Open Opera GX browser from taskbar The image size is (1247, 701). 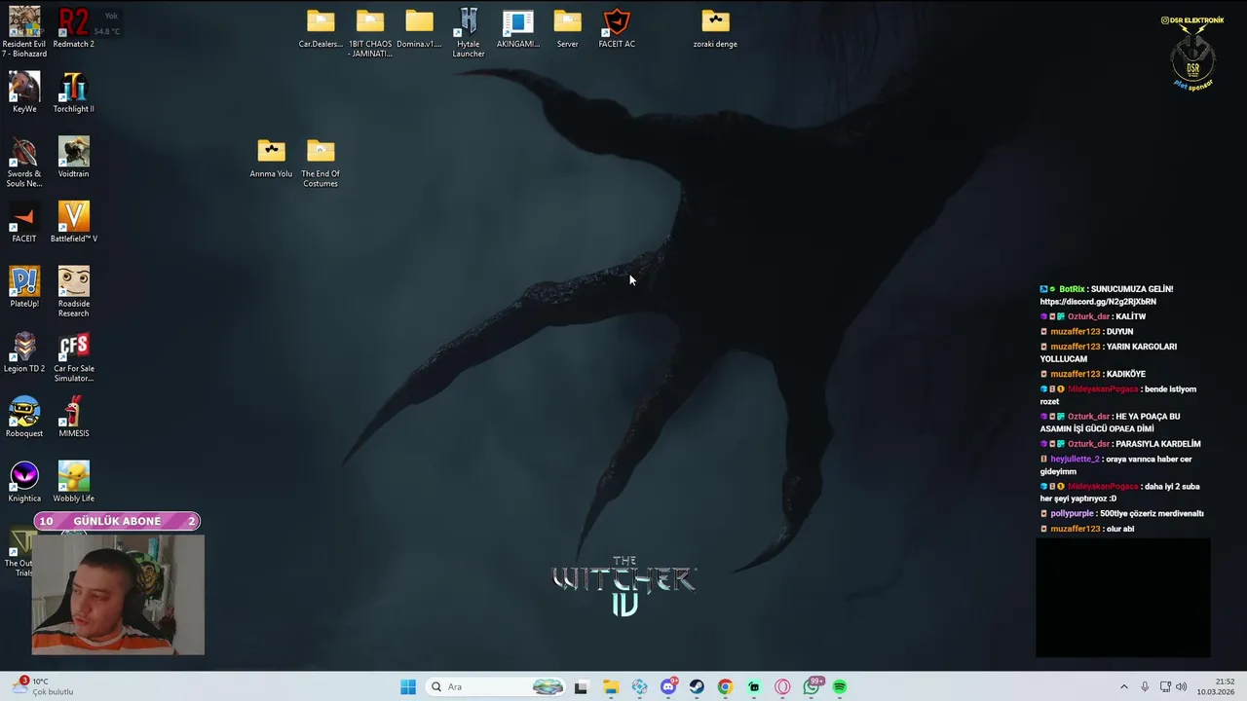tap(782, 686)
